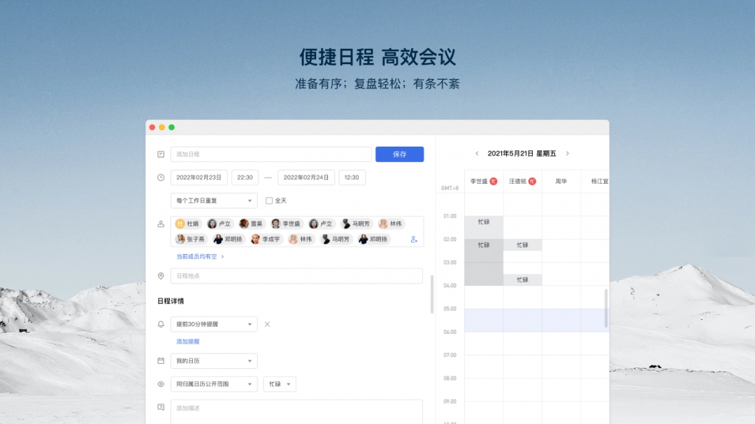Click the eye visibility icon
Image resolution: width=755 pixels, height=424 pixels.
(161, 384)
